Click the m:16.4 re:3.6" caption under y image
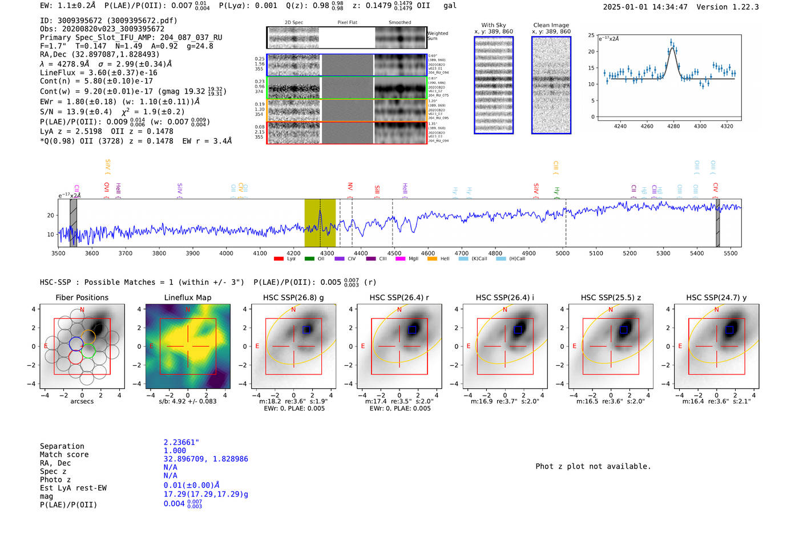The width and height of the screenshot is (799, 544). 716,401
